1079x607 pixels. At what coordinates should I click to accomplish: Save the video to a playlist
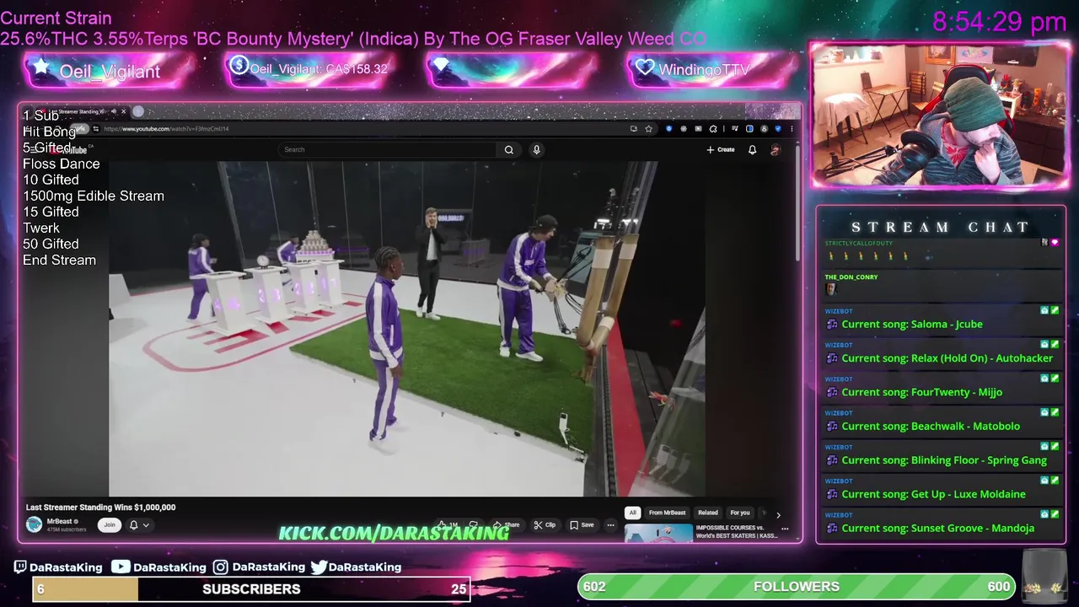tap(582, 525)
